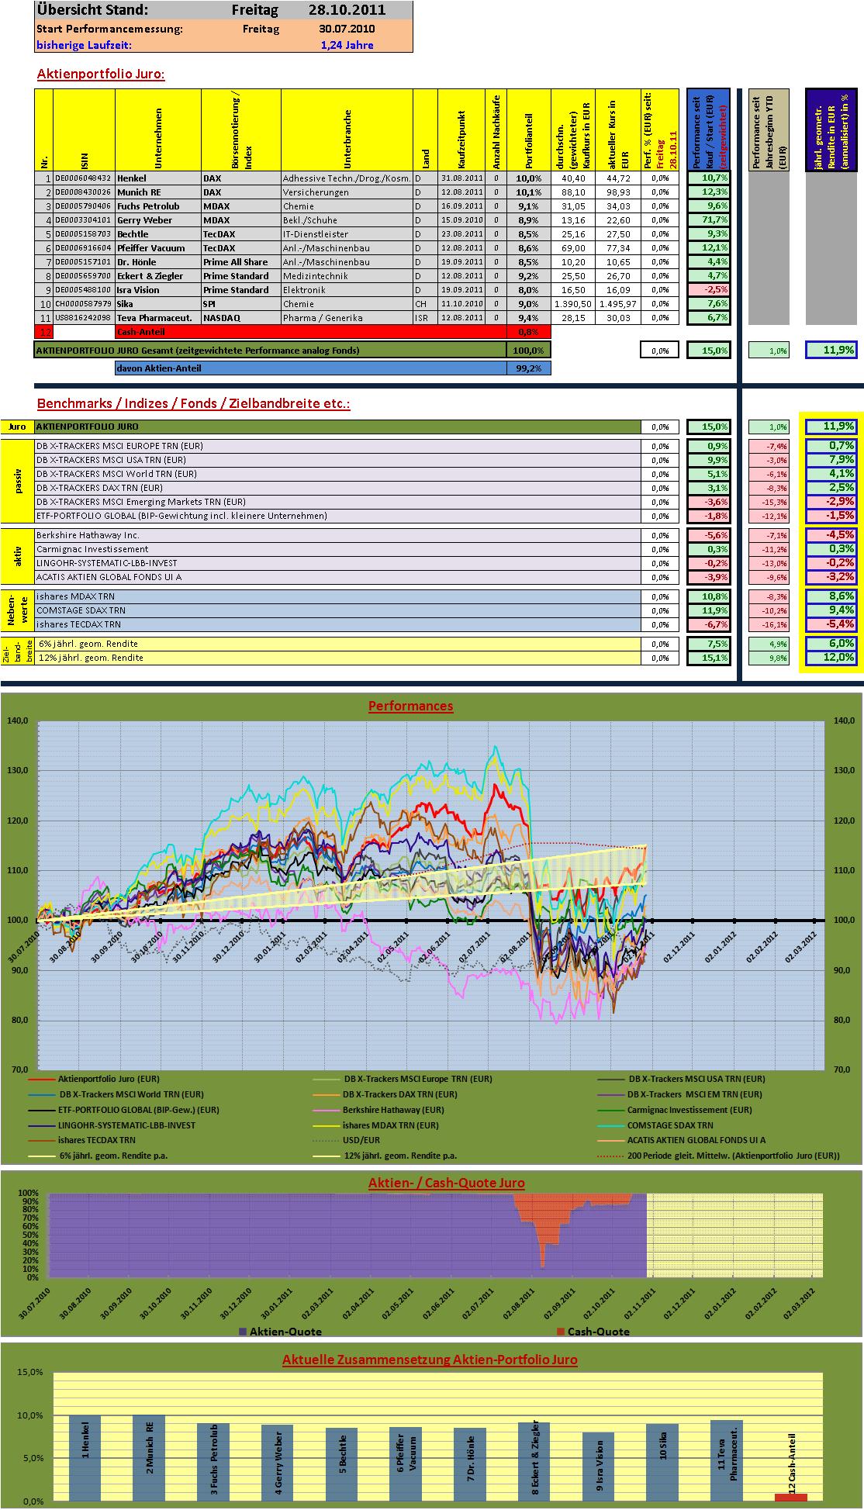
Task: Select the 'Berkshire Hathaway Inc.' benchmark row
Action: pos(337,535)
